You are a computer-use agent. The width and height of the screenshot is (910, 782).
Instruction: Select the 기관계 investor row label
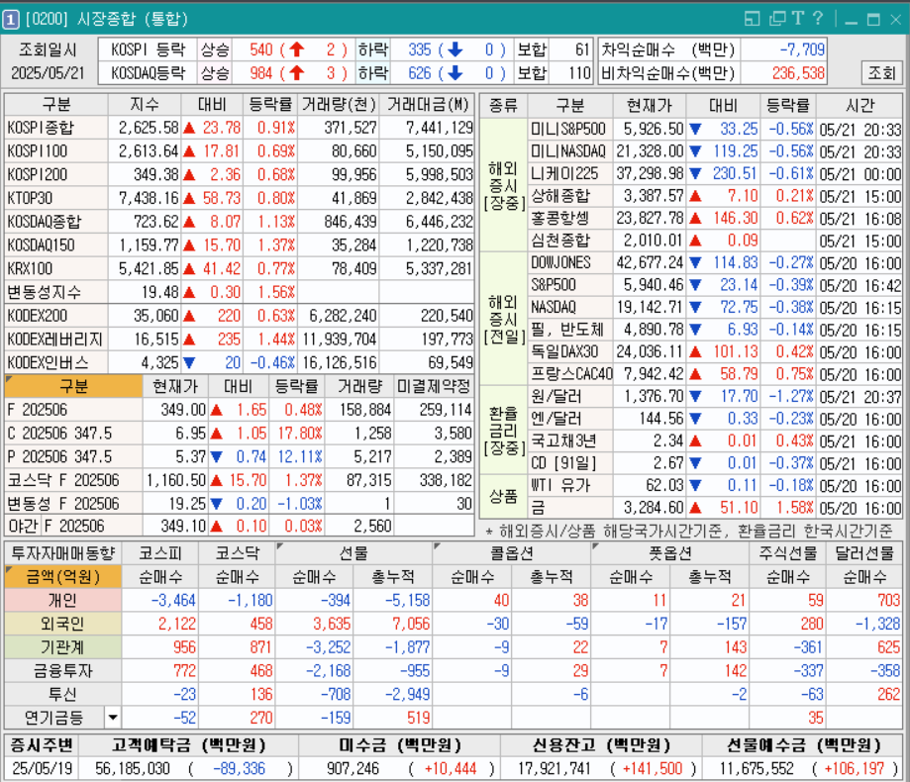coord(62,647)
